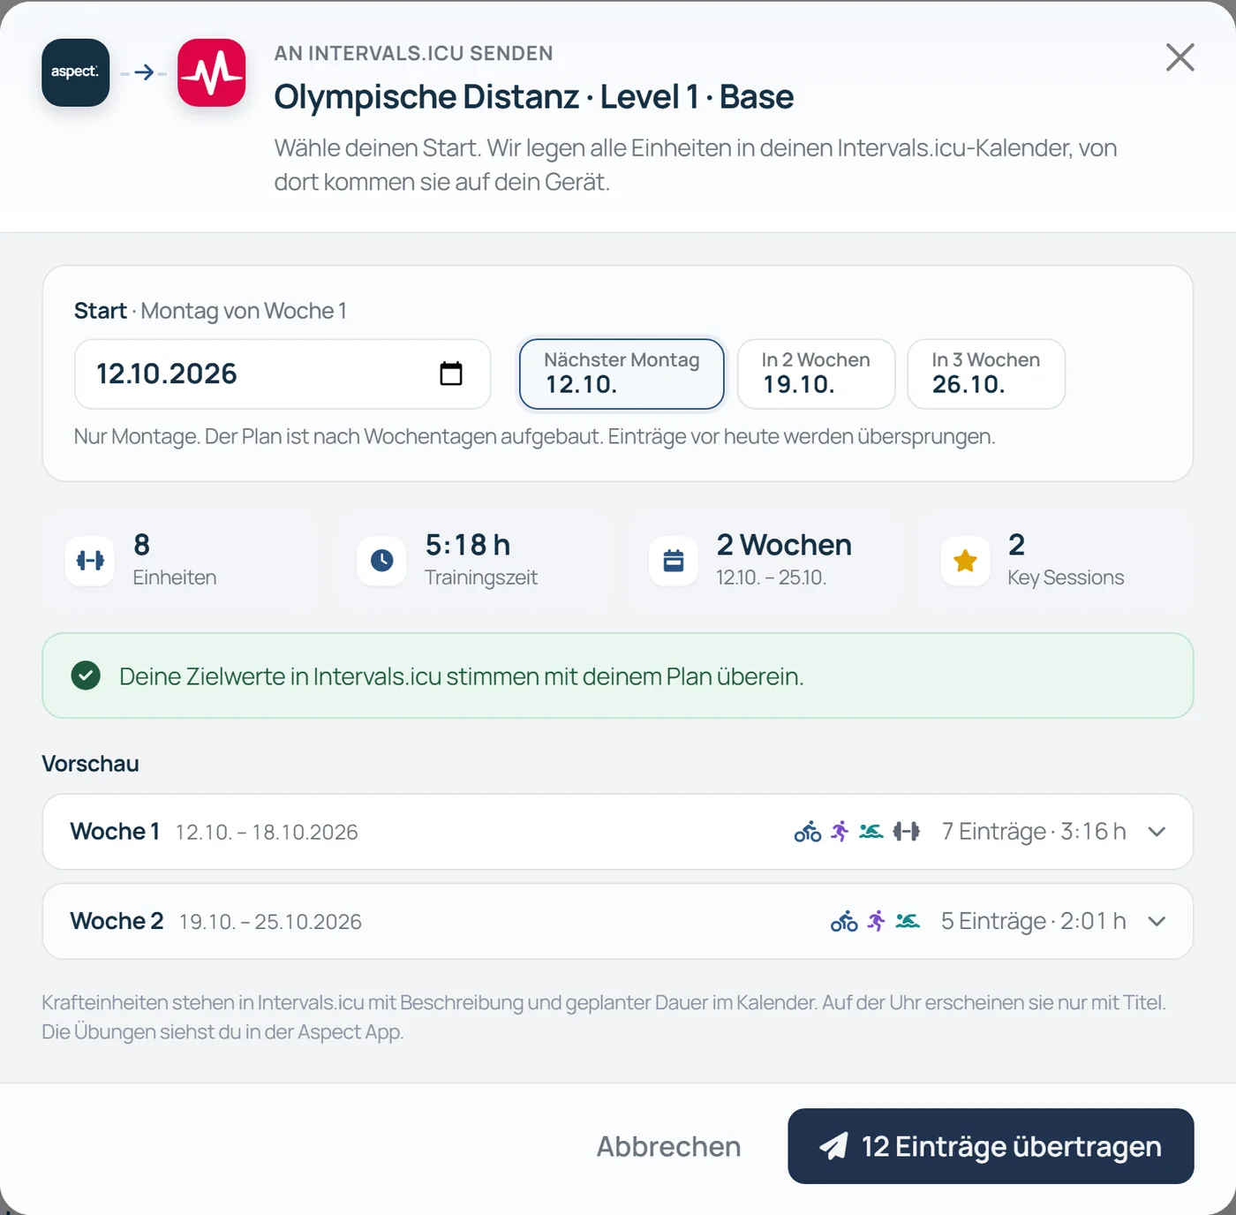Viewport: 1236px width, 1215px height.
Task: Click the green checkmark in the Zielwerte banner
Action: click(x=86, y=676)
